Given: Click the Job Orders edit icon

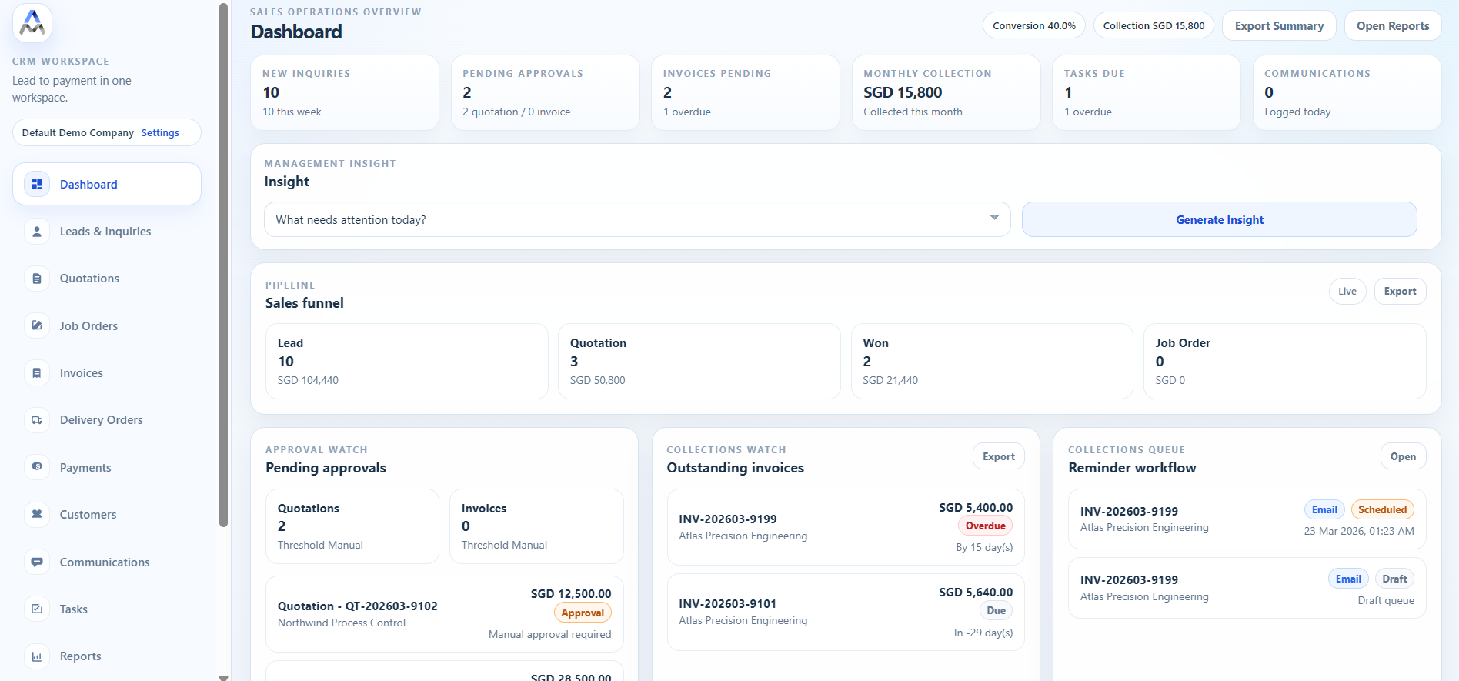Looking at the screenshot, I should (37, 325).
